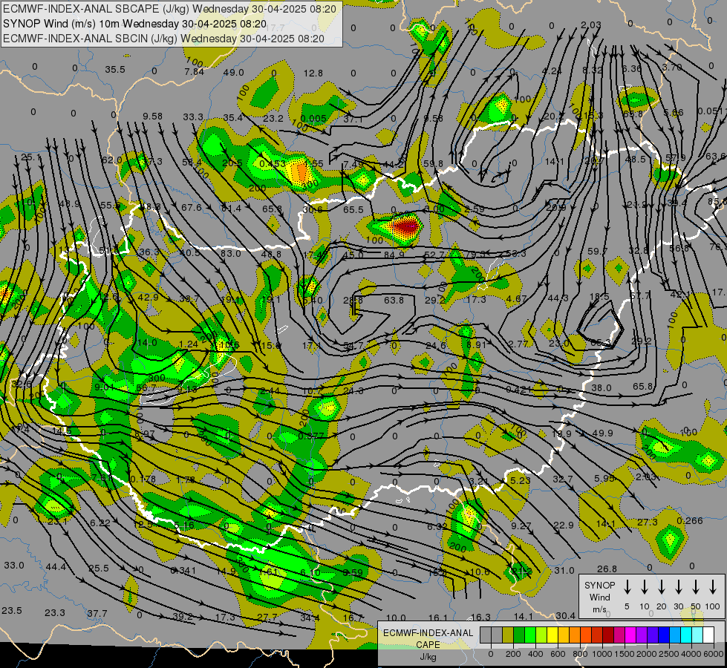This screenshot has height=668, width=727.
Task: Click the wind arrow above 10 in legend
Action: [644, 587]
